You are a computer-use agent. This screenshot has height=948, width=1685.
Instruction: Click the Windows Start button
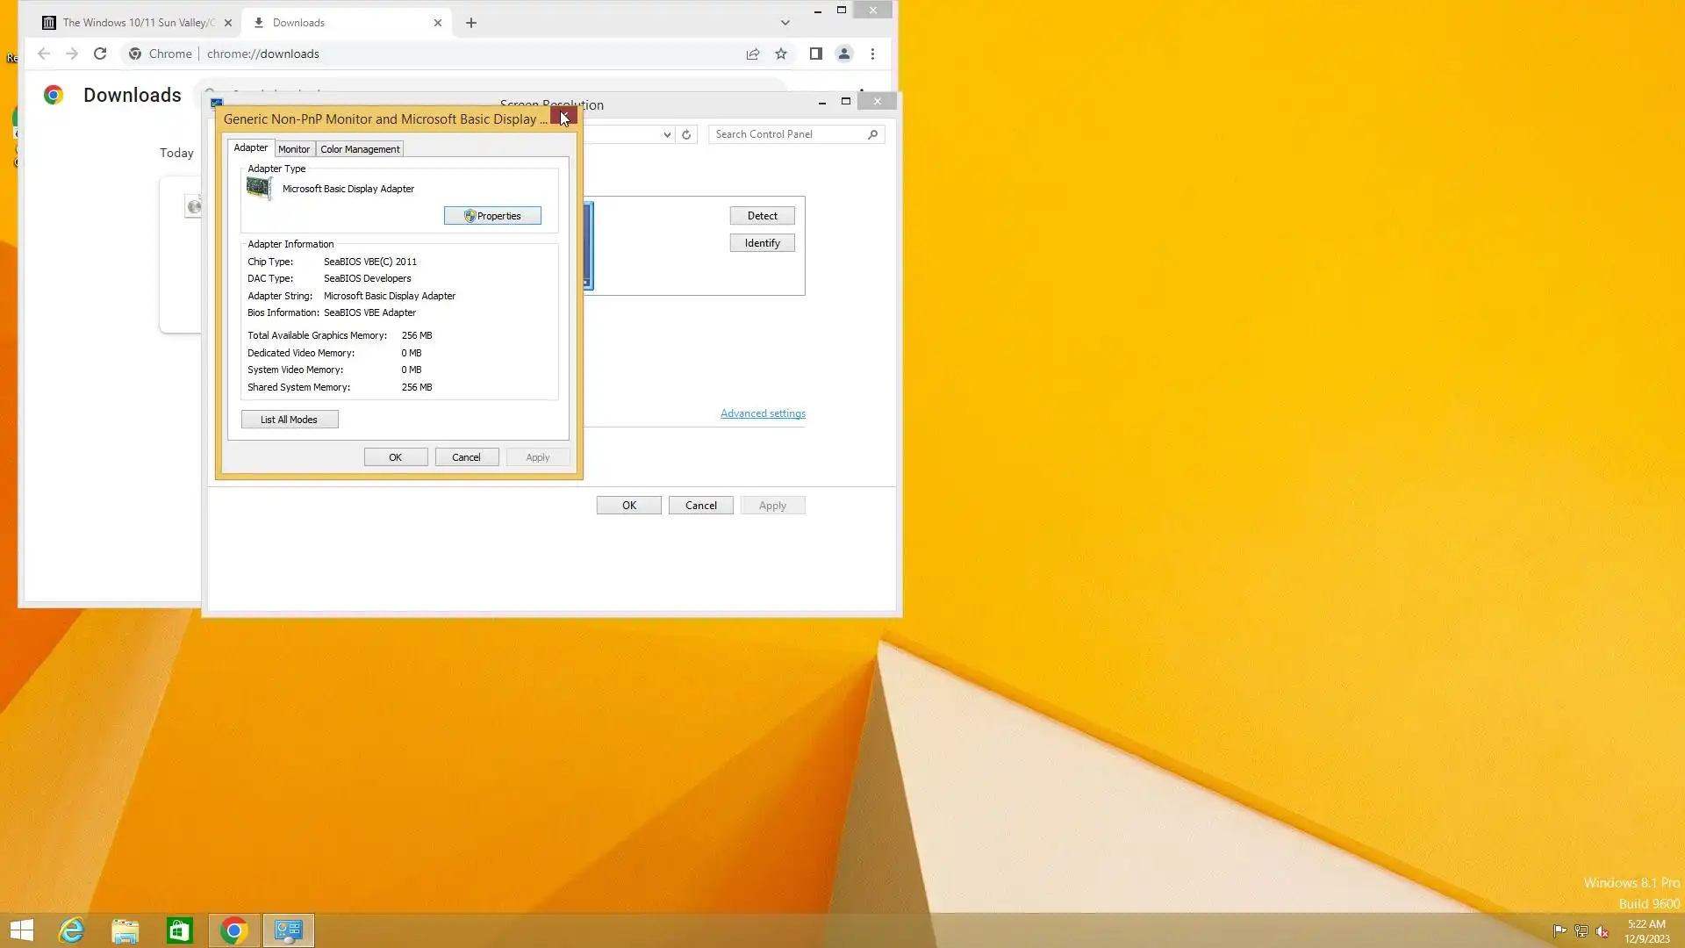21,930
